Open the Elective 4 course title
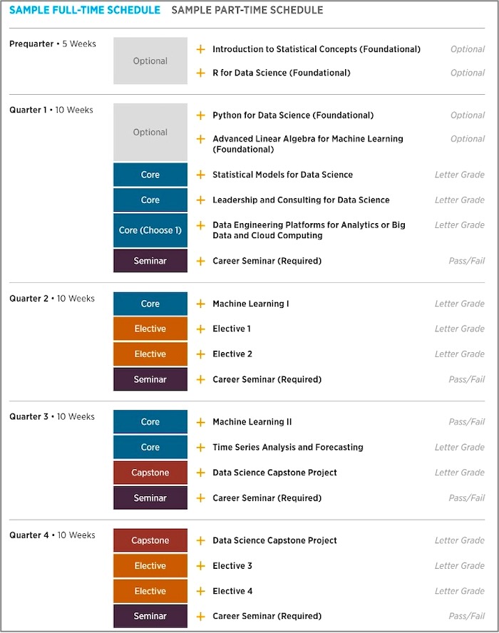The height and width of the screenshot is (633, 499). point(232,591)
